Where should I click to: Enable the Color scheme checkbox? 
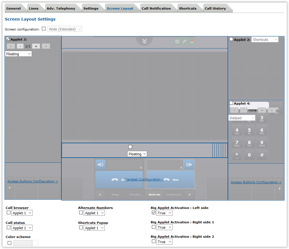9,243
